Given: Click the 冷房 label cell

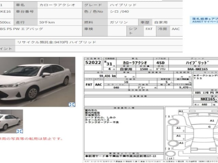Looking at the screenshot, I should click(163, 31).
